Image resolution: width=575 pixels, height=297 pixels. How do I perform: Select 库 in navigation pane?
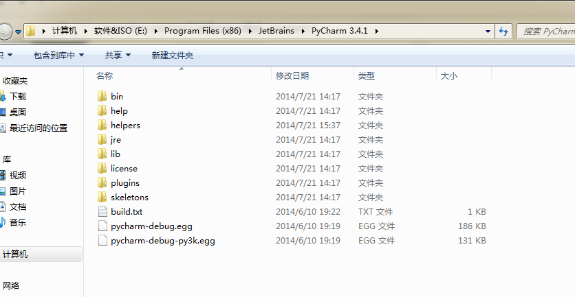coord(7,159)
